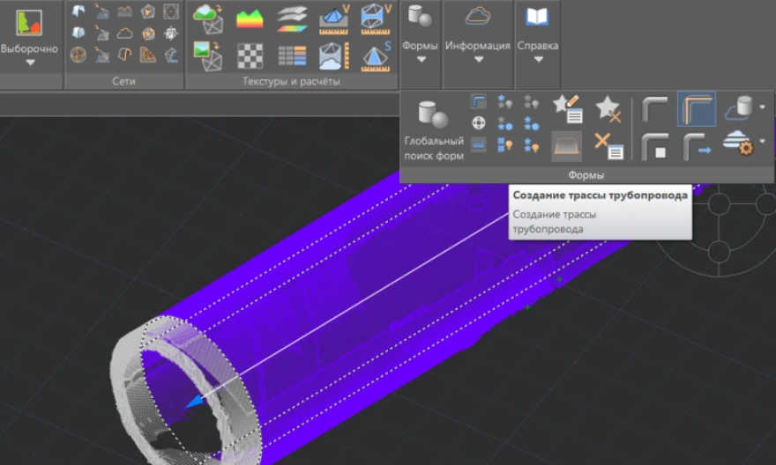Select the highlighted pipeline route creation tool
This screenshot has height=465, width=776.
(x=696, y=109)
